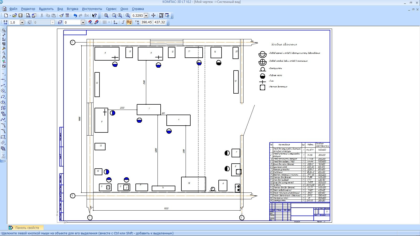
Task: Open the Вставка menu
Action: tap(72, 9)
